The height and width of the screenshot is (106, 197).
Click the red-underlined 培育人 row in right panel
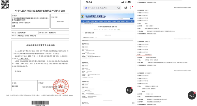point(144,55)
